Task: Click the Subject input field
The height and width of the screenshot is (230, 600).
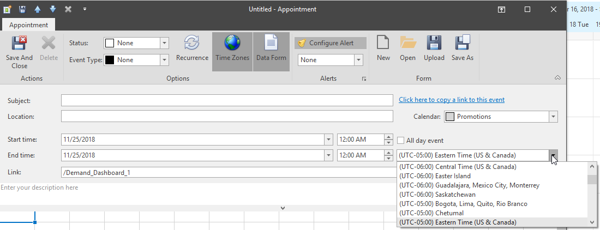Action: pos(227,100)
